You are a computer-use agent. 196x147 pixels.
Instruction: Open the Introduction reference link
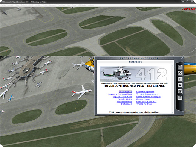(126, 92)
